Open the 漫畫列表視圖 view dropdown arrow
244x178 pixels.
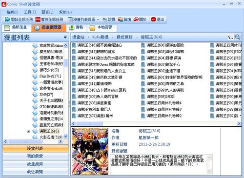pyautogui.click(x=98, y=20)
